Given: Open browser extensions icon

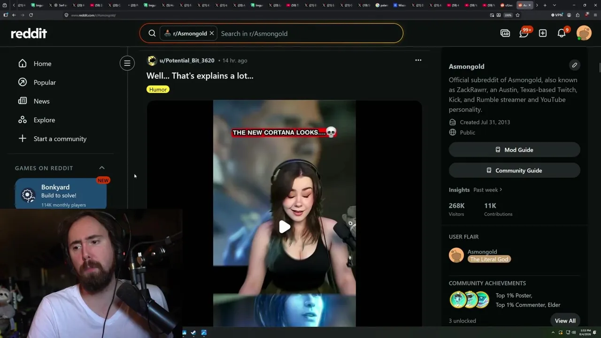Looking at the screenshot, I should click(578, 15).
